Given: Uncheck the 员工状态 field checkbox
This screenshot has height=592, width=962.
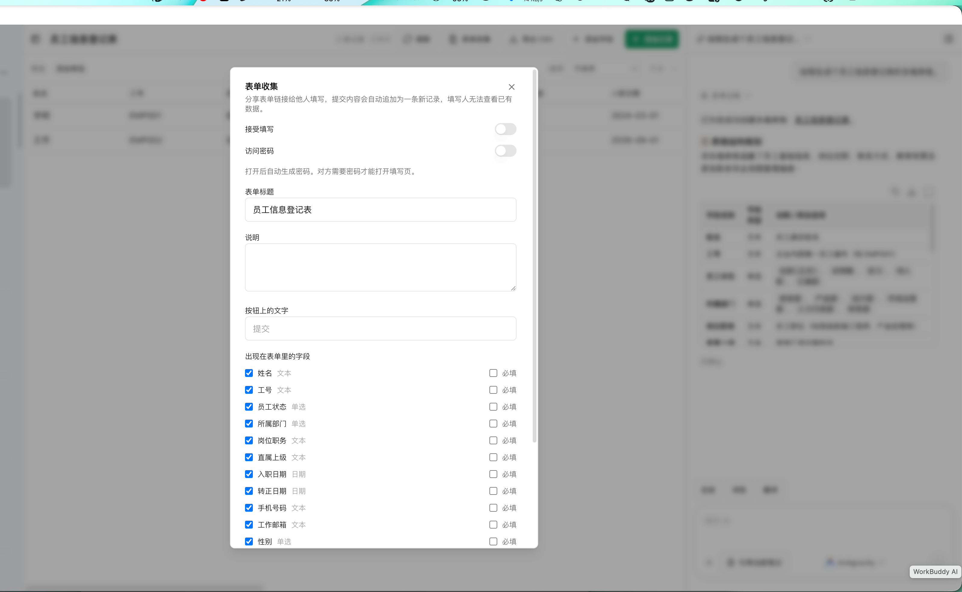Looking at the screenshot, I should coord(249,407).
